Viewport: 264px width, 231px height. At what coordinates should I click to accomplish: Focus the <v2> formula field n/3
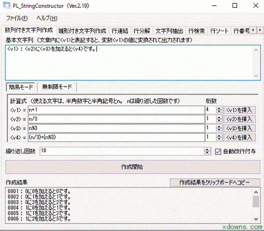(x=116, y=119)
